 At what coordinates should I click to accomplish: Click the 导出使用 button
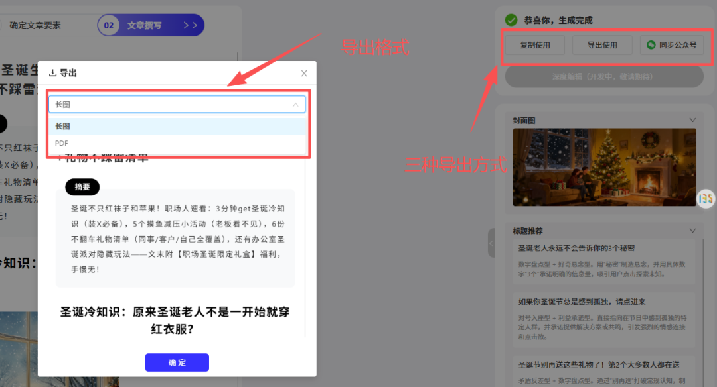click(602, 45)
